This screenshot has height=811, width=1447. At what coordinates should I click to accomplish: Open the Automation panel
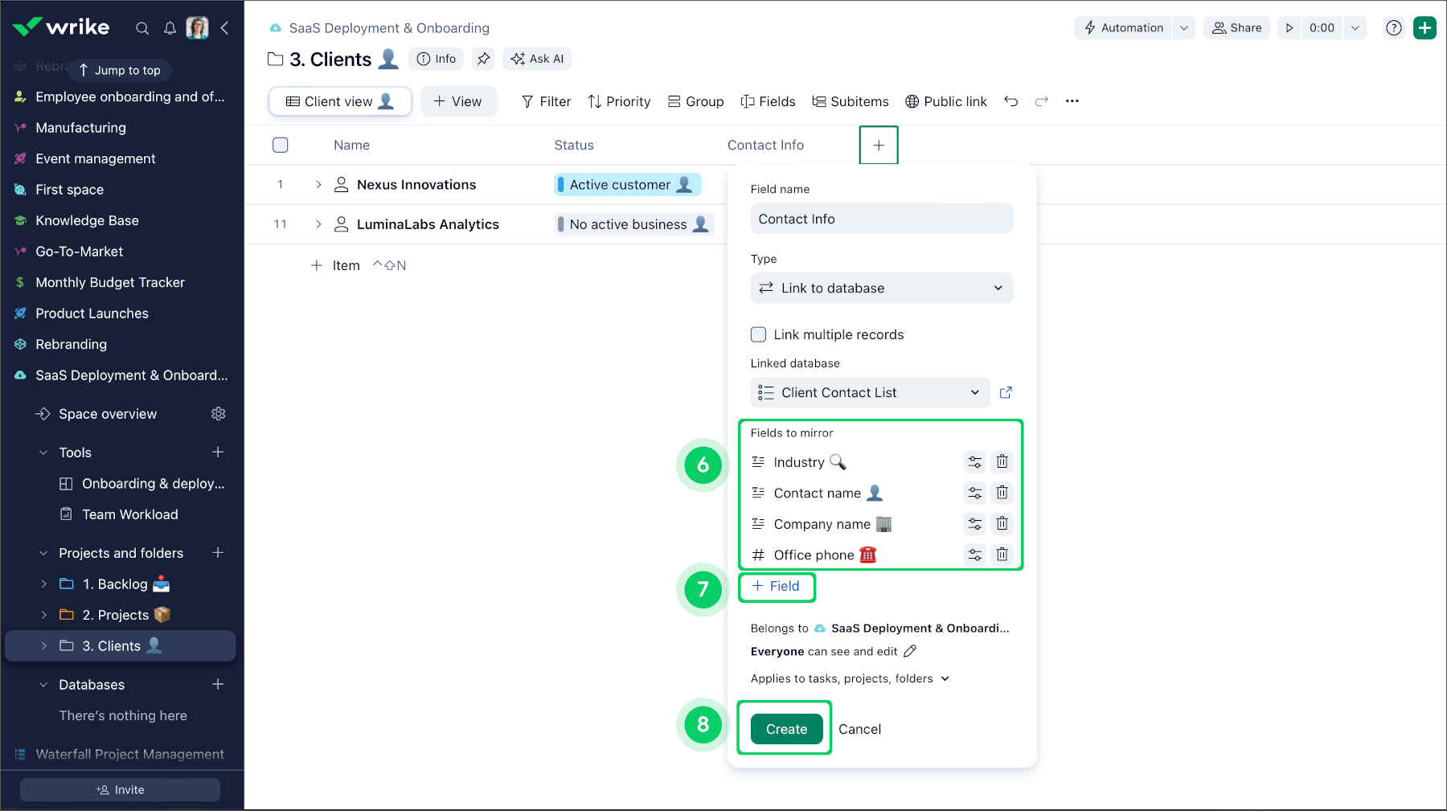tap(1125, 27)
